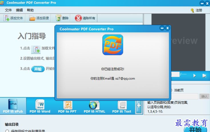Click the 注册 register link
The width and height of the screenshot is (210, 132).
tap(199, 10)
